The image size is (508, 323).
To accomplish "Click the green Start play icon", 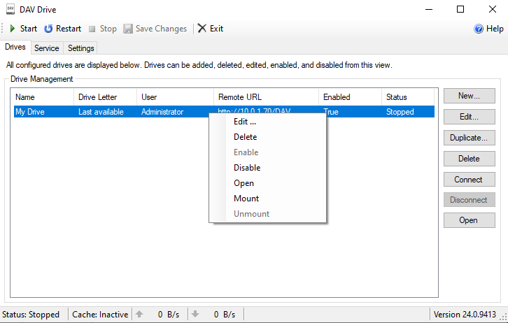I will pos(13,29).
